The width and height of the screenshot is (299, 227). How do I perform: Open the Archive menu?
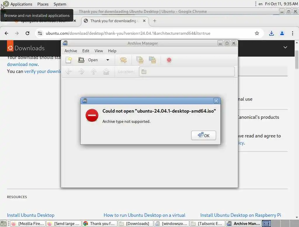pyautogui.click(x=71, y=51)
